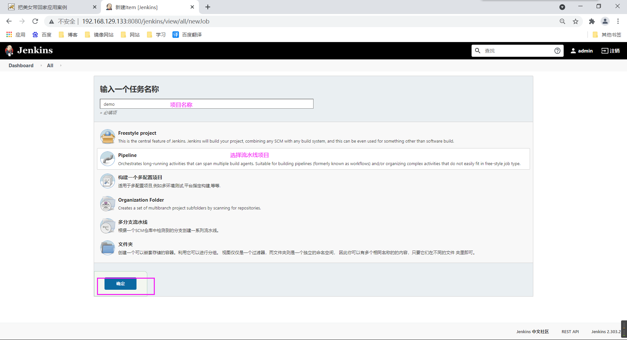Open the apps grid bookmark icon
Viewport: 627px width, 340px height.
pyautogui.click(x=9, y=35)
